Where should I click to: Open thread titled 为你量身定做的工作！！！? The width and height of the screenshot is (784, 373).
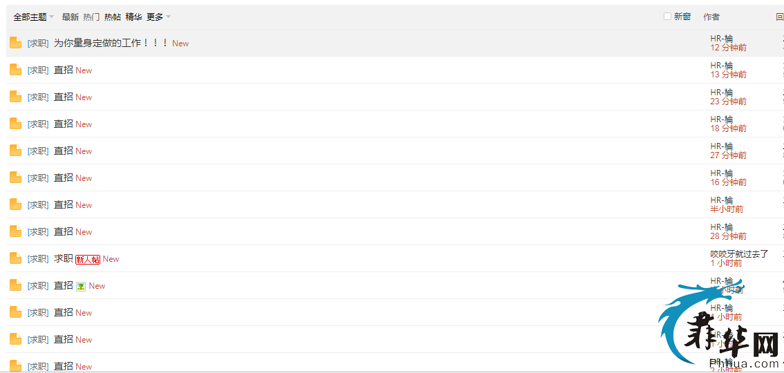(x=111, y=43)
